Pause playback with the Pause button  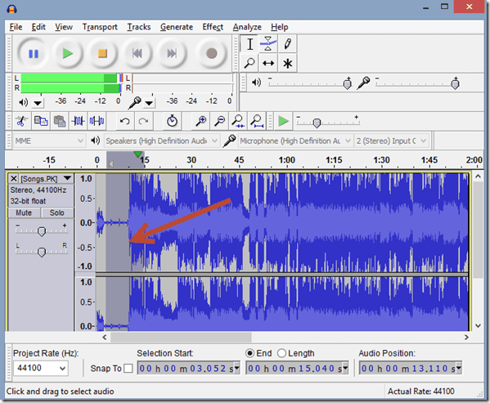pos(34,54)
